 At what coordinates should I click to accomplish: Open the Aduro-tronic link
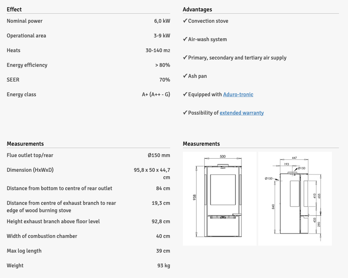238,95
